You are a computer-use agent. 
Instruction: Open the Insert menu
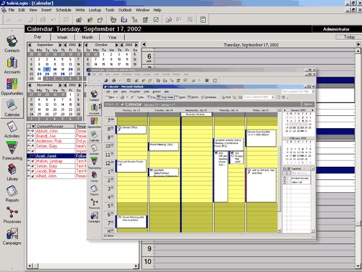pos(47,10)
